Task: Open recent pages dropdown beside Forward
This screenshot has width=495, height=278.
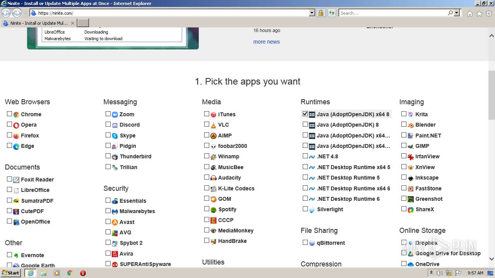Action: pyautogui.click(x=25, y=13)
